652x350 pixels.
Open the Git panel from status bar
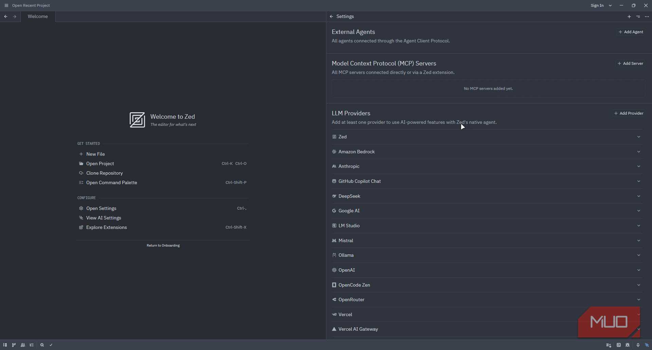click(14, 345)
